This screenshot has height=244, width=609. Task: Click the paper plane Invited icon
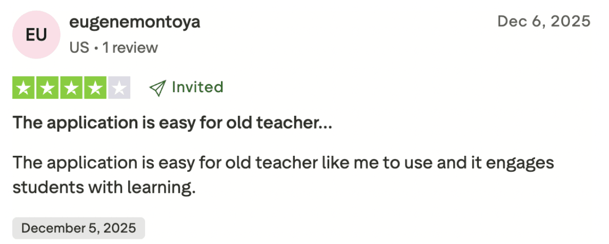tap(156, 88)
